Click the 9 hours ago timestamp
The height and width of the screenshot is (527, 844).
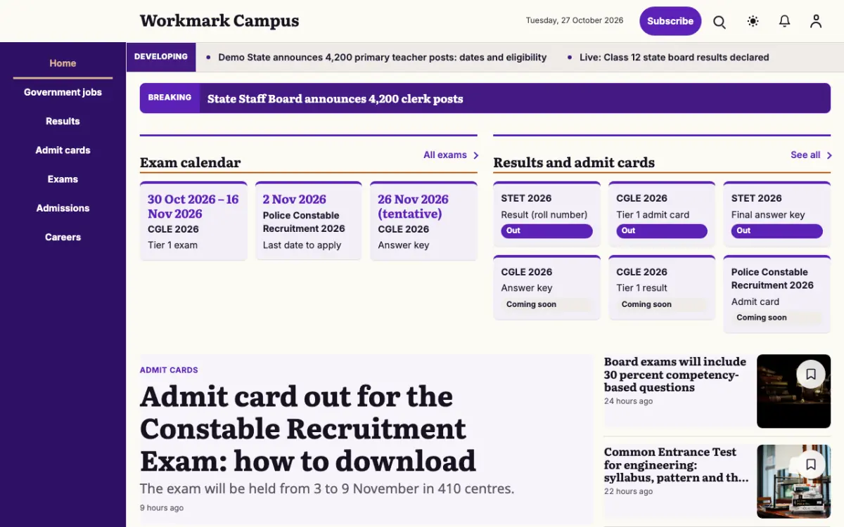click(x=162, y=508)
